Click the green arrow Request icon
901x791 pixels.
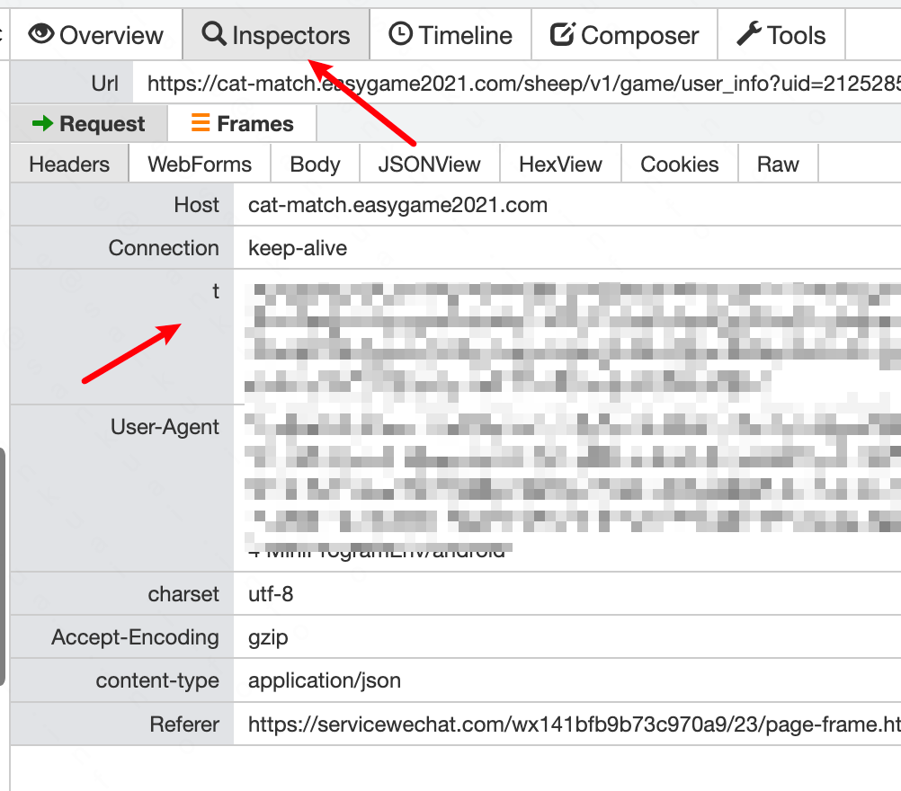42,123
